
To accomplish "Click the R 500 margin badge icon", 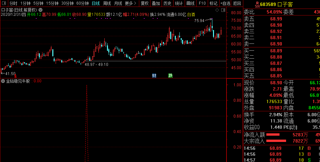I will 257,4.
